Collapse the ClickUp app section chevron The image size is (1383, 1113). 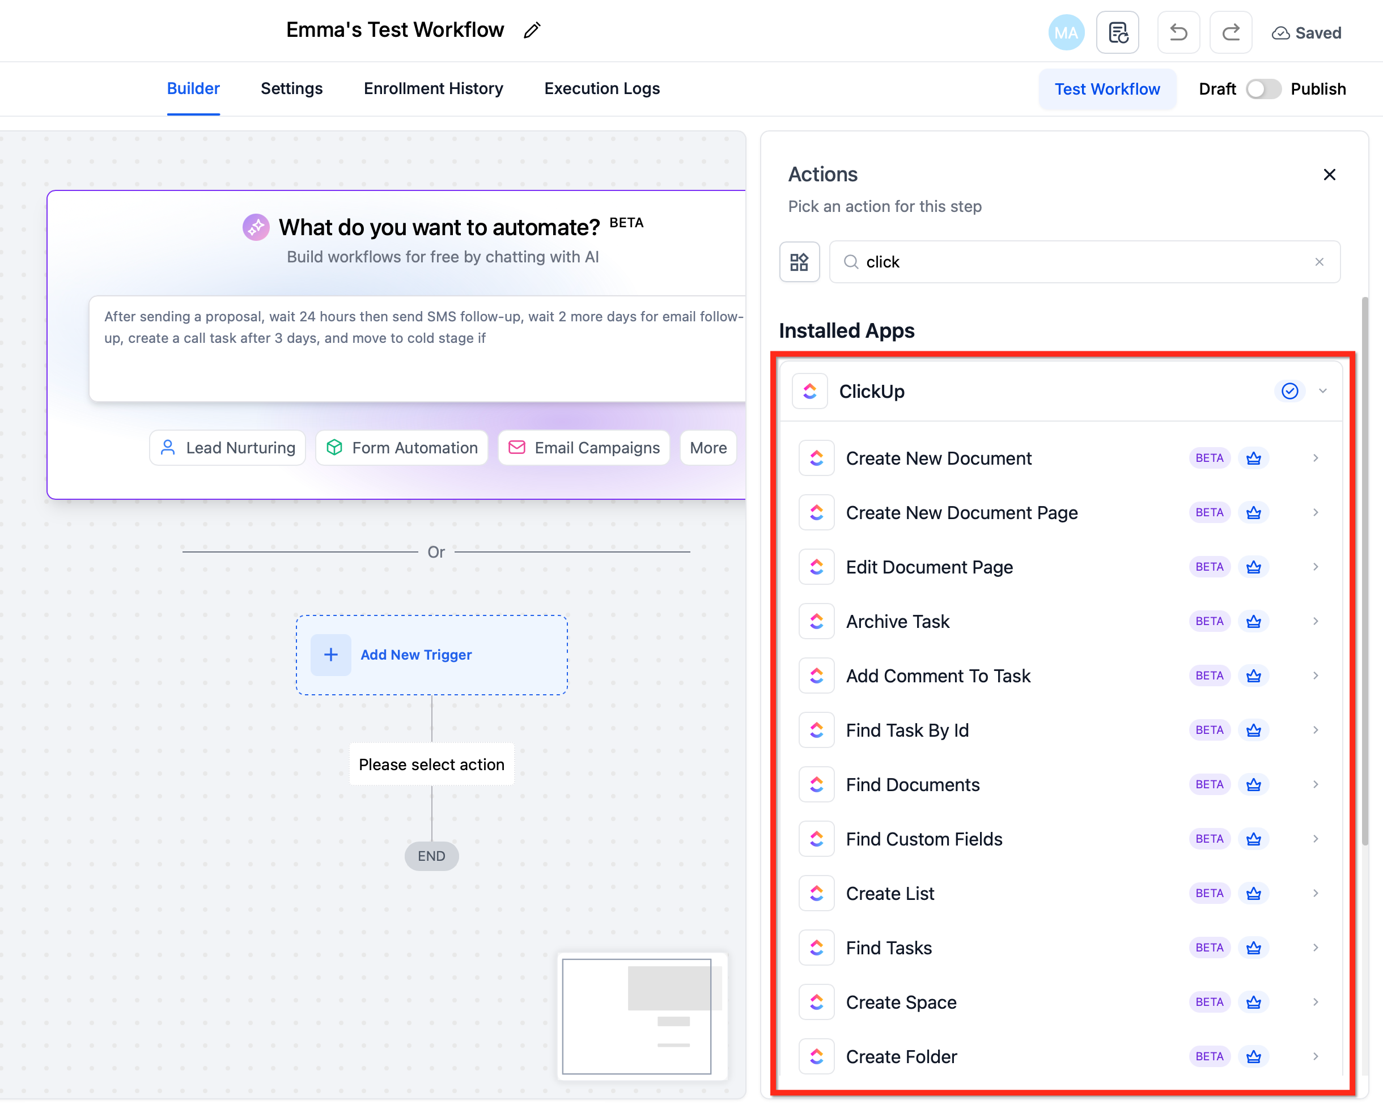(x=1322, y=390)
